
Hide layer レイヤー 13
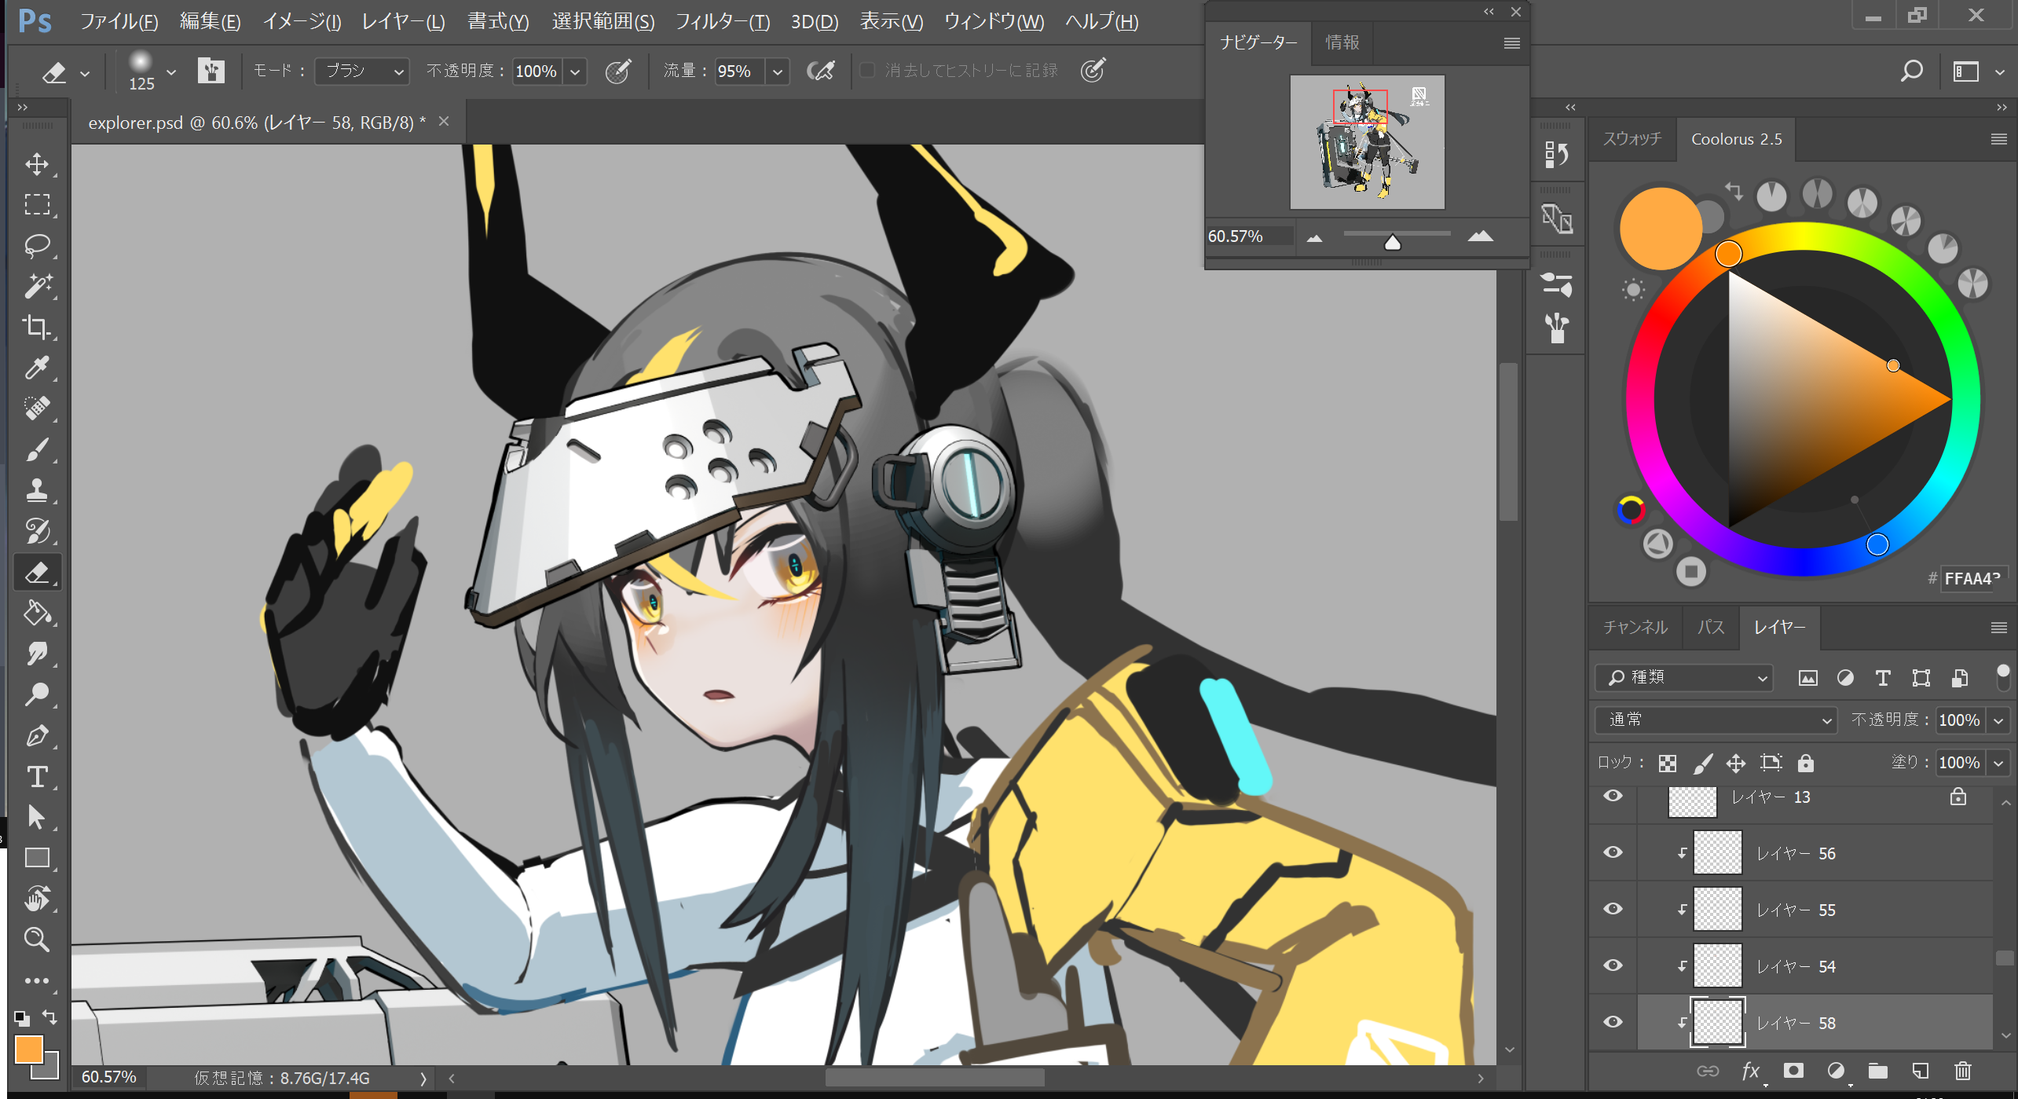coord(1613,796)
